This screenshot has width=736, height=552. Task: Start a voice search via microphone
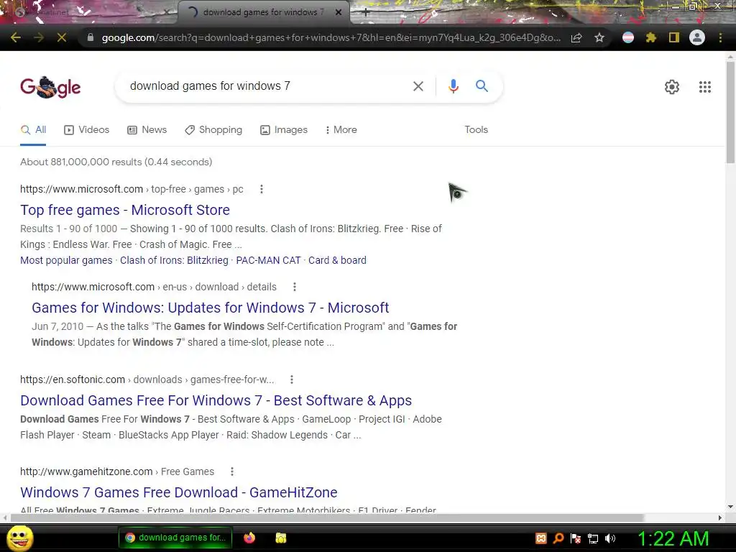tap(453, 86)
